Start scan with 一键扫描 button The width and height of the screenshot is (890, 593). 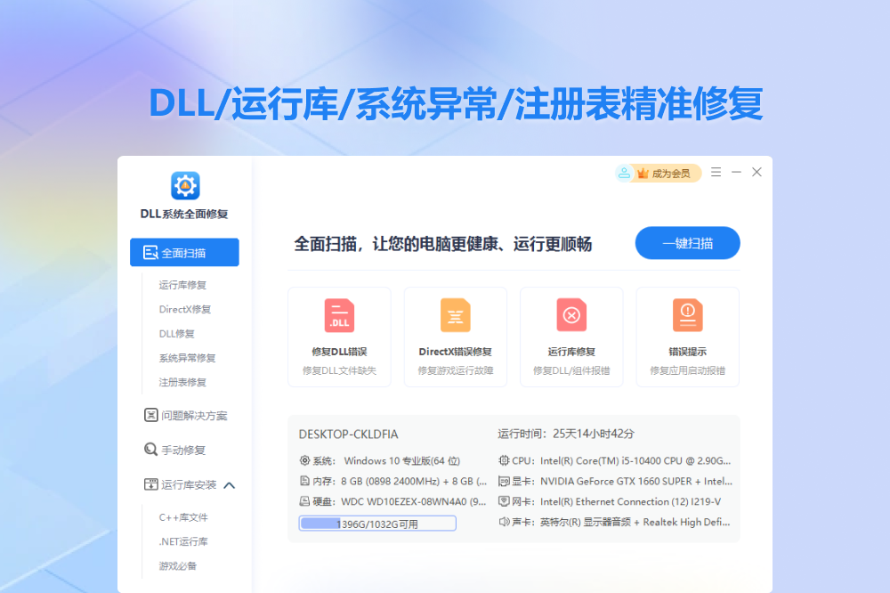coord(687,243)
